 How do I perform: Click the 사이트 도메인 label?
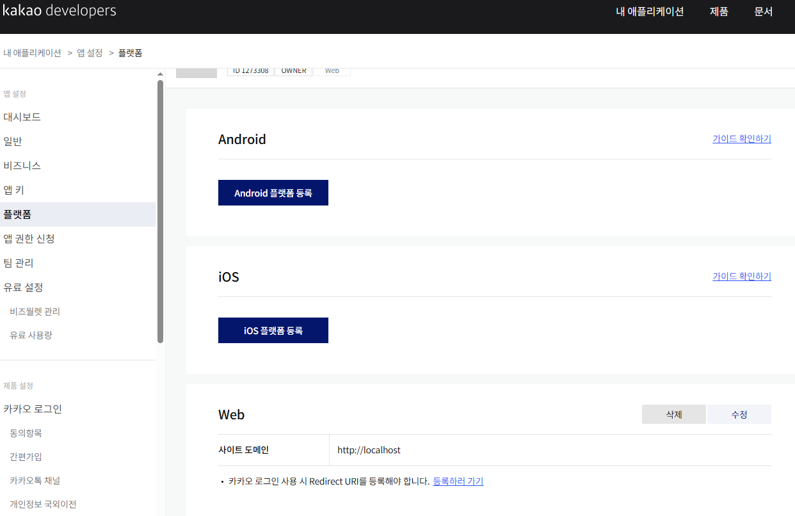click(x=243, y=450)
